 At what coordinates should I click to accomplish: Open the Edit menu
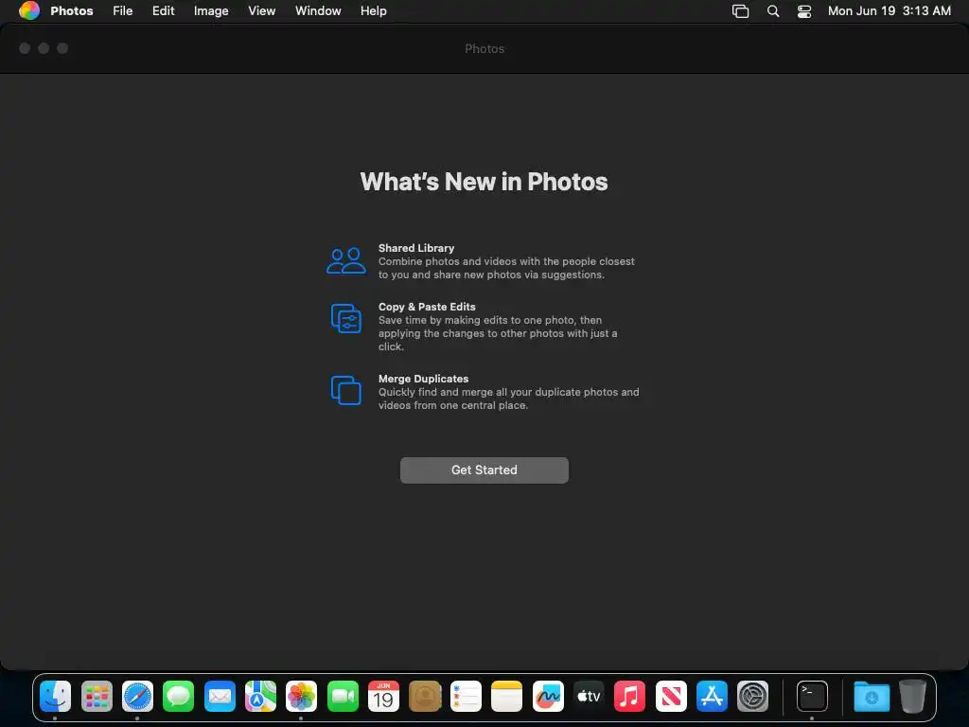pos(163,10)
